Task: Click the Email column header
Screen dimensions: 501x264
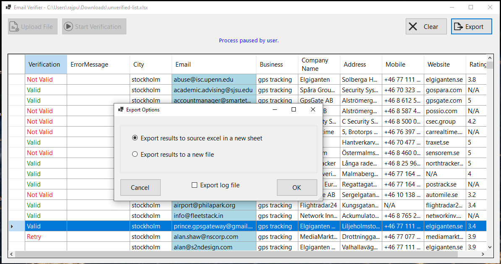Action: [214, 65]
